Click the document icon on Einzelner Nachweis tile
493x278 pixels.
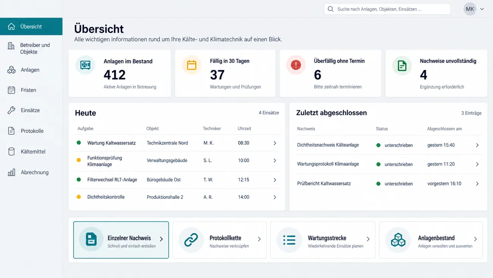91,240
